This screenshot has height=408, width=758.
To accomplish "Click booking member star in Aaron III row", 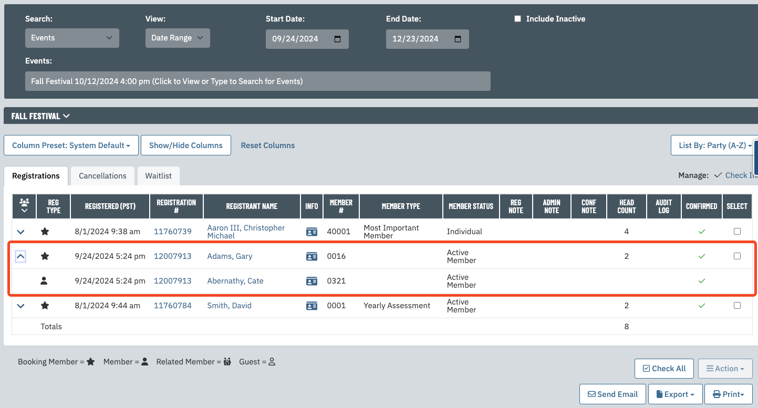I will 45,232.
